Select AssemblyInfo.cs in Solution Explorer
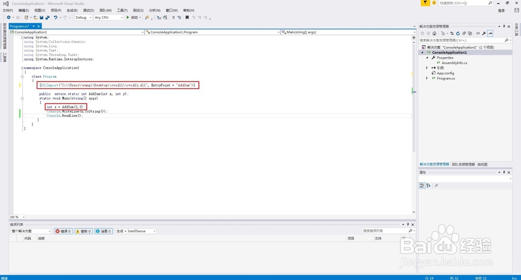 coord(454,63)
